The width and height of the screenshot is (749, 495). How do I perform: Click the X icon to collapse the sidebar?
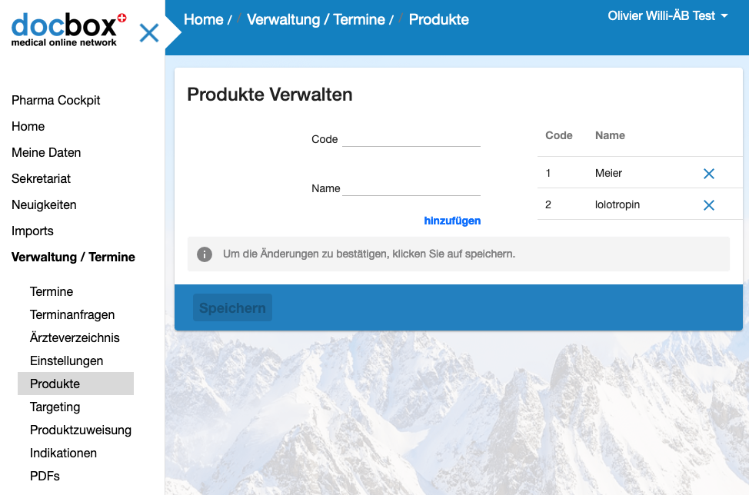coord(148,32)
